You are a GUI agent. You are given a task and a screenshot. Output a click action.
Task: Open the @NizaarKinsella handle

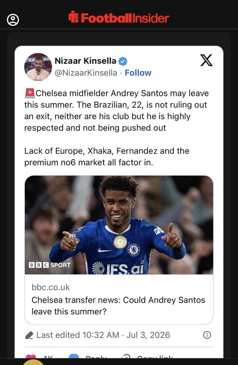86,73
